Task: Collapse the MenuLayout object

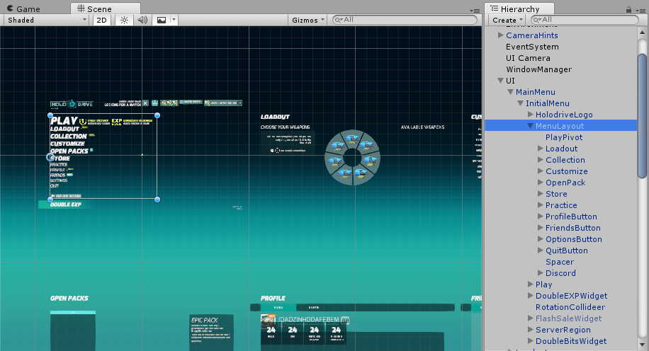Action: coord(530,126)
